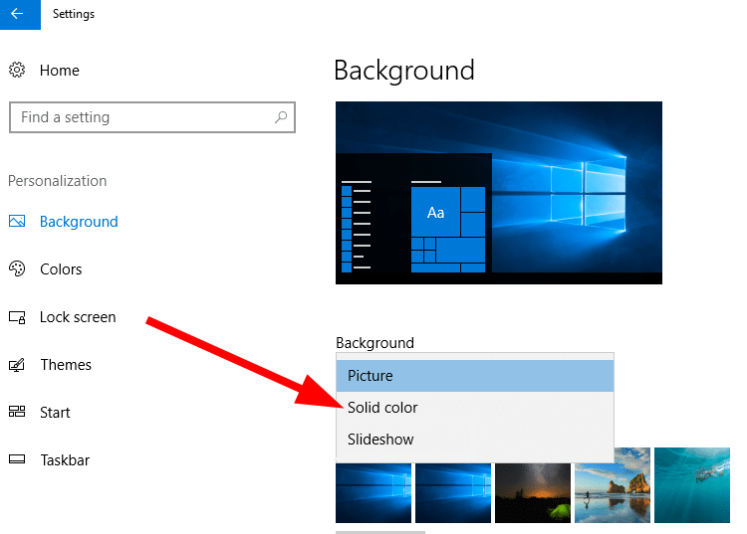Click the Home label in sidebar
This screenshot has width=747, height=534.
(59, 71)
